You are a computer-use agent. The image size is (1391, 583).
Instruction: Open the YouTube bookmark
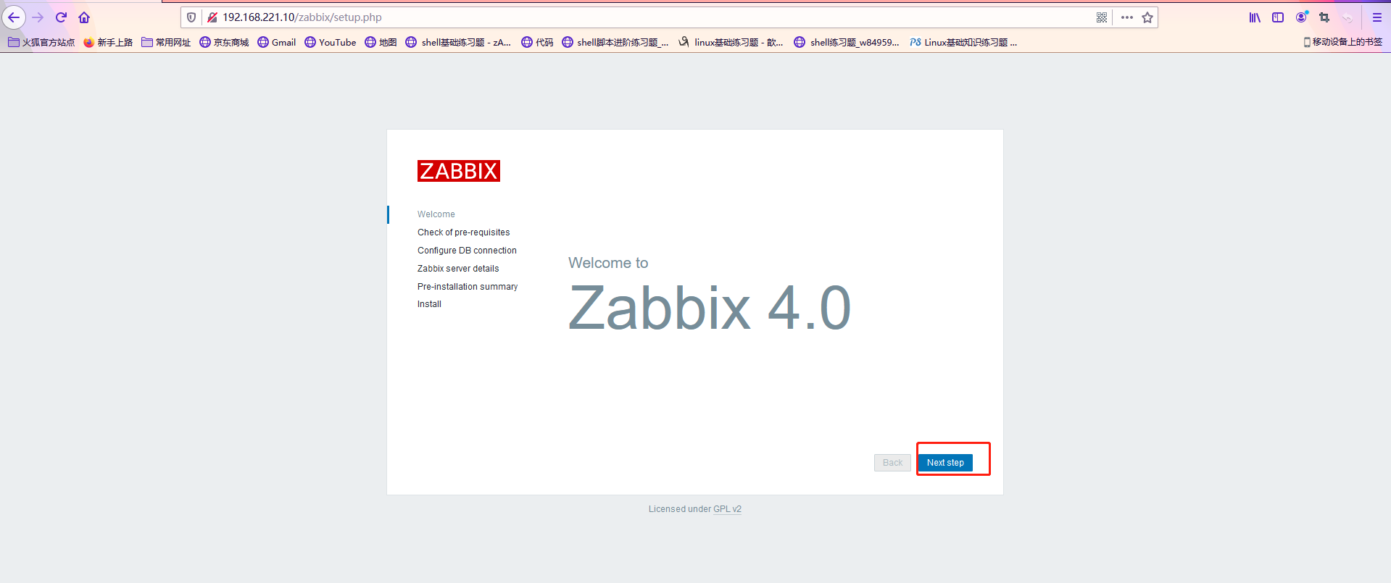331,42
